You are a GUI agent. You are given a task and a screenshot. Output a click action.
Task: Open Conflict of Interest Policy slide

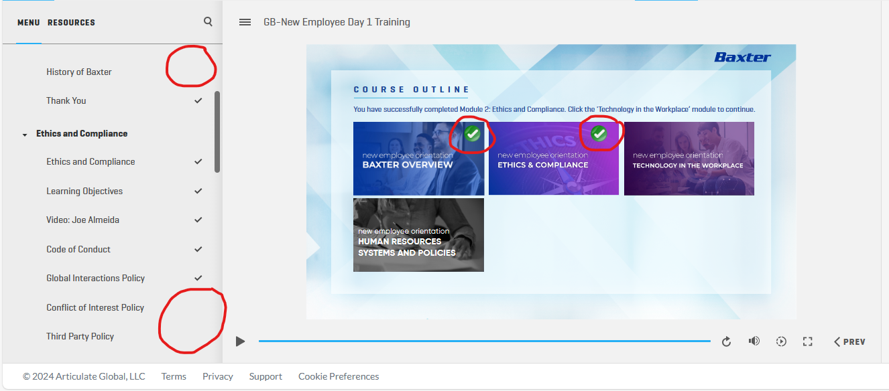tap(95, 307)
